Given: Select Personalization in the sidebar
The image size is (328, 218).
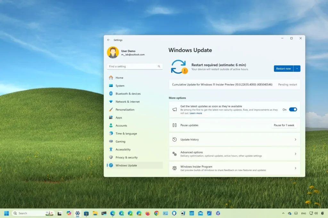Looking at the screenshot, I should tap(135, 109).
